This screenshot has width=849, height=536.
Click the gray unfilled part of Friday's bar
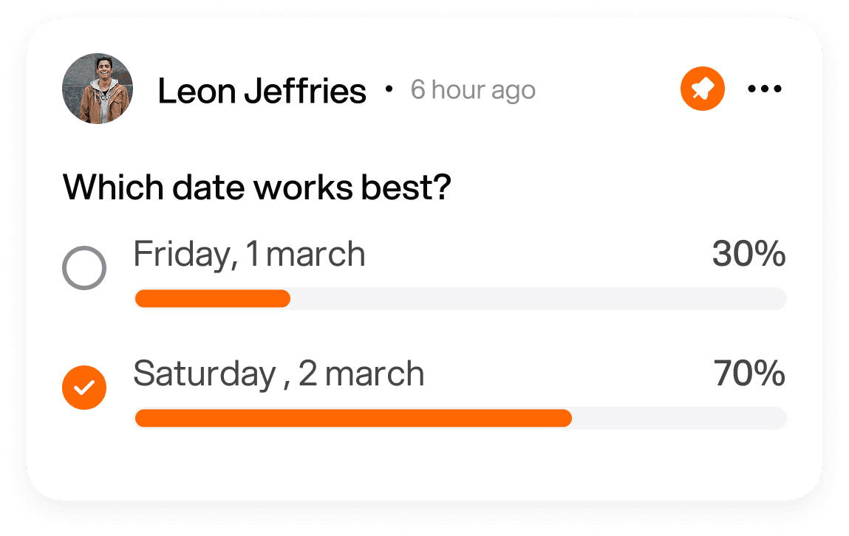point(538,299)
